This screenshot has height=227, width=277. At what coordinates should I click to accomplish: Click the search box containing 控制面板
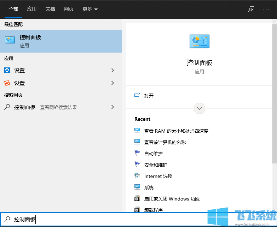106,219
